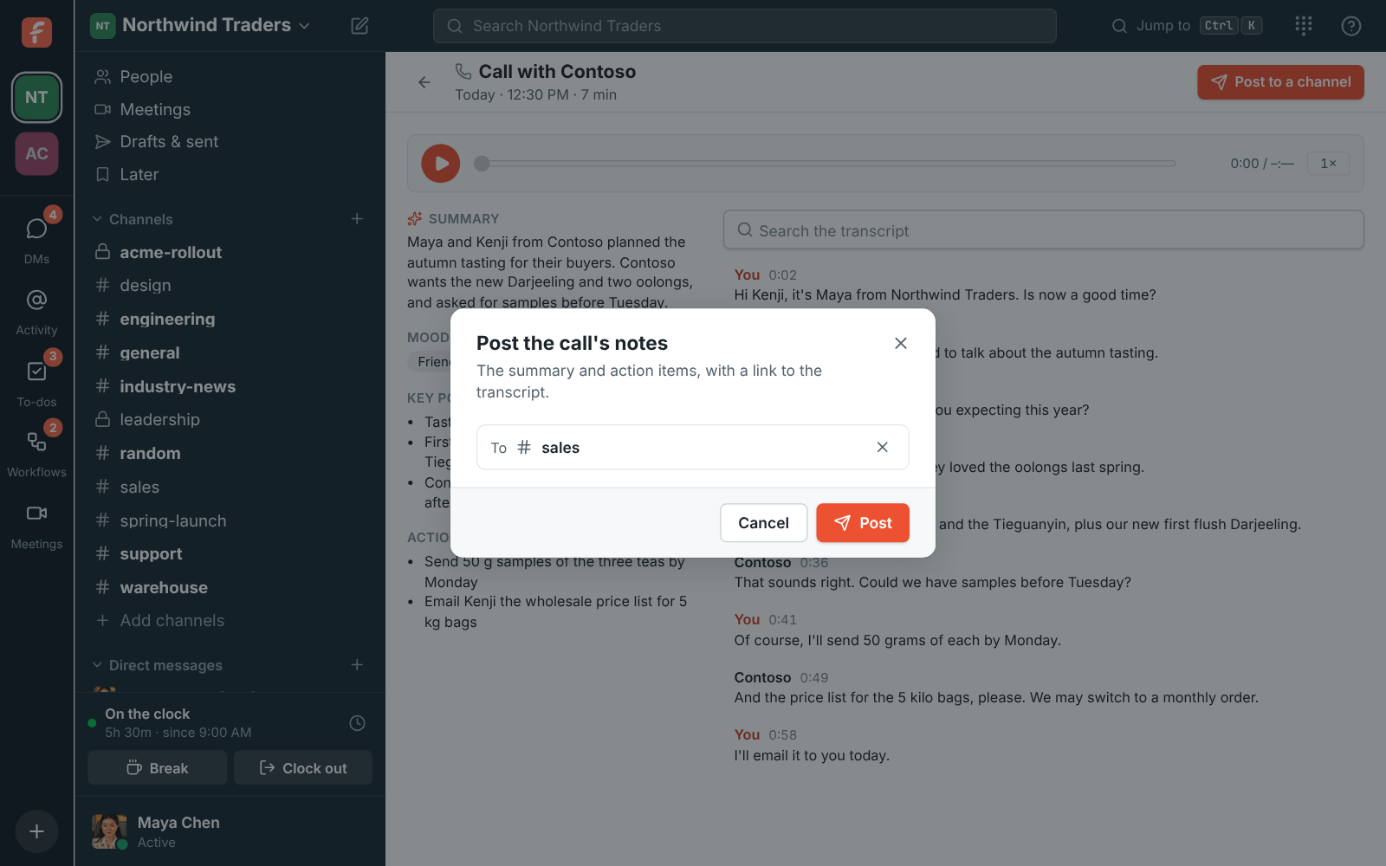Start a Break
The height and width of the screenshot is (866, 1386).
pyautogui.click(x=158, y=768)
